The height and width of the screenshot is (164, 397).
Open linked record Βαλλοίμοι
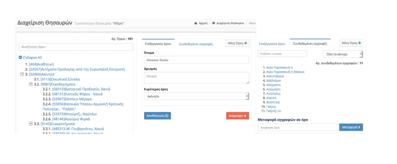[274, 81]
